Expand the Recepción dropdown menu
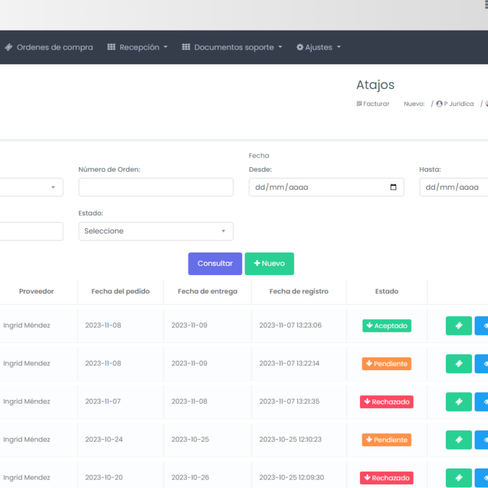 click(137, 47)
